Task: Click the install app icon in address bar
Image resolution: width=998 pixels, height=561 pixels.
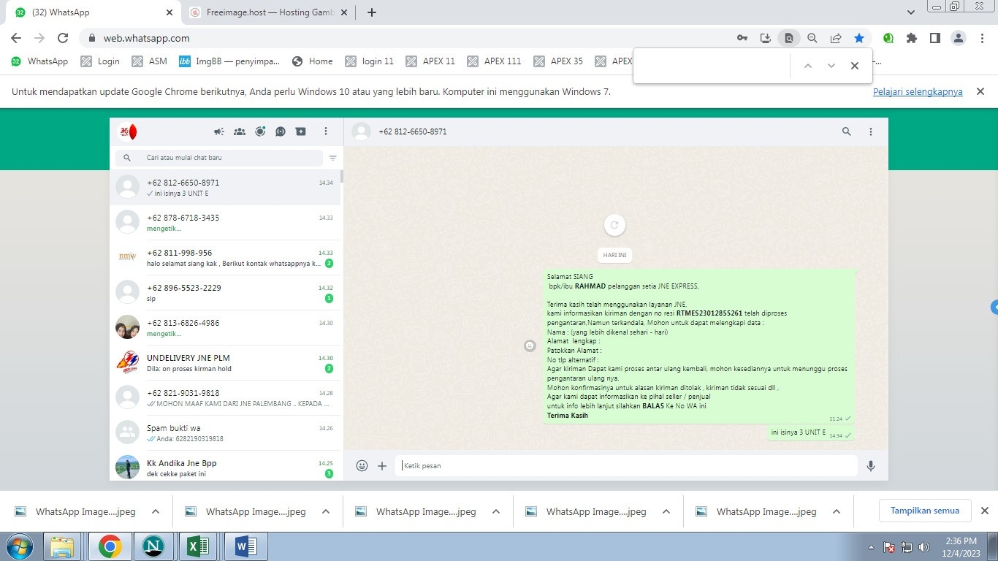Action: point(766,38)
